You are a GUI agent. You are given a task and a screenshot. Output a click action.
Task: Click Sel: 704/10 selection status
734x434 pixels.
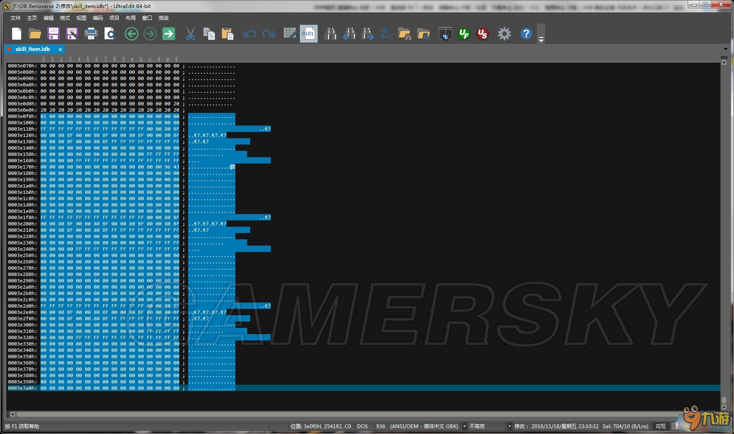(x=626, y=426)
